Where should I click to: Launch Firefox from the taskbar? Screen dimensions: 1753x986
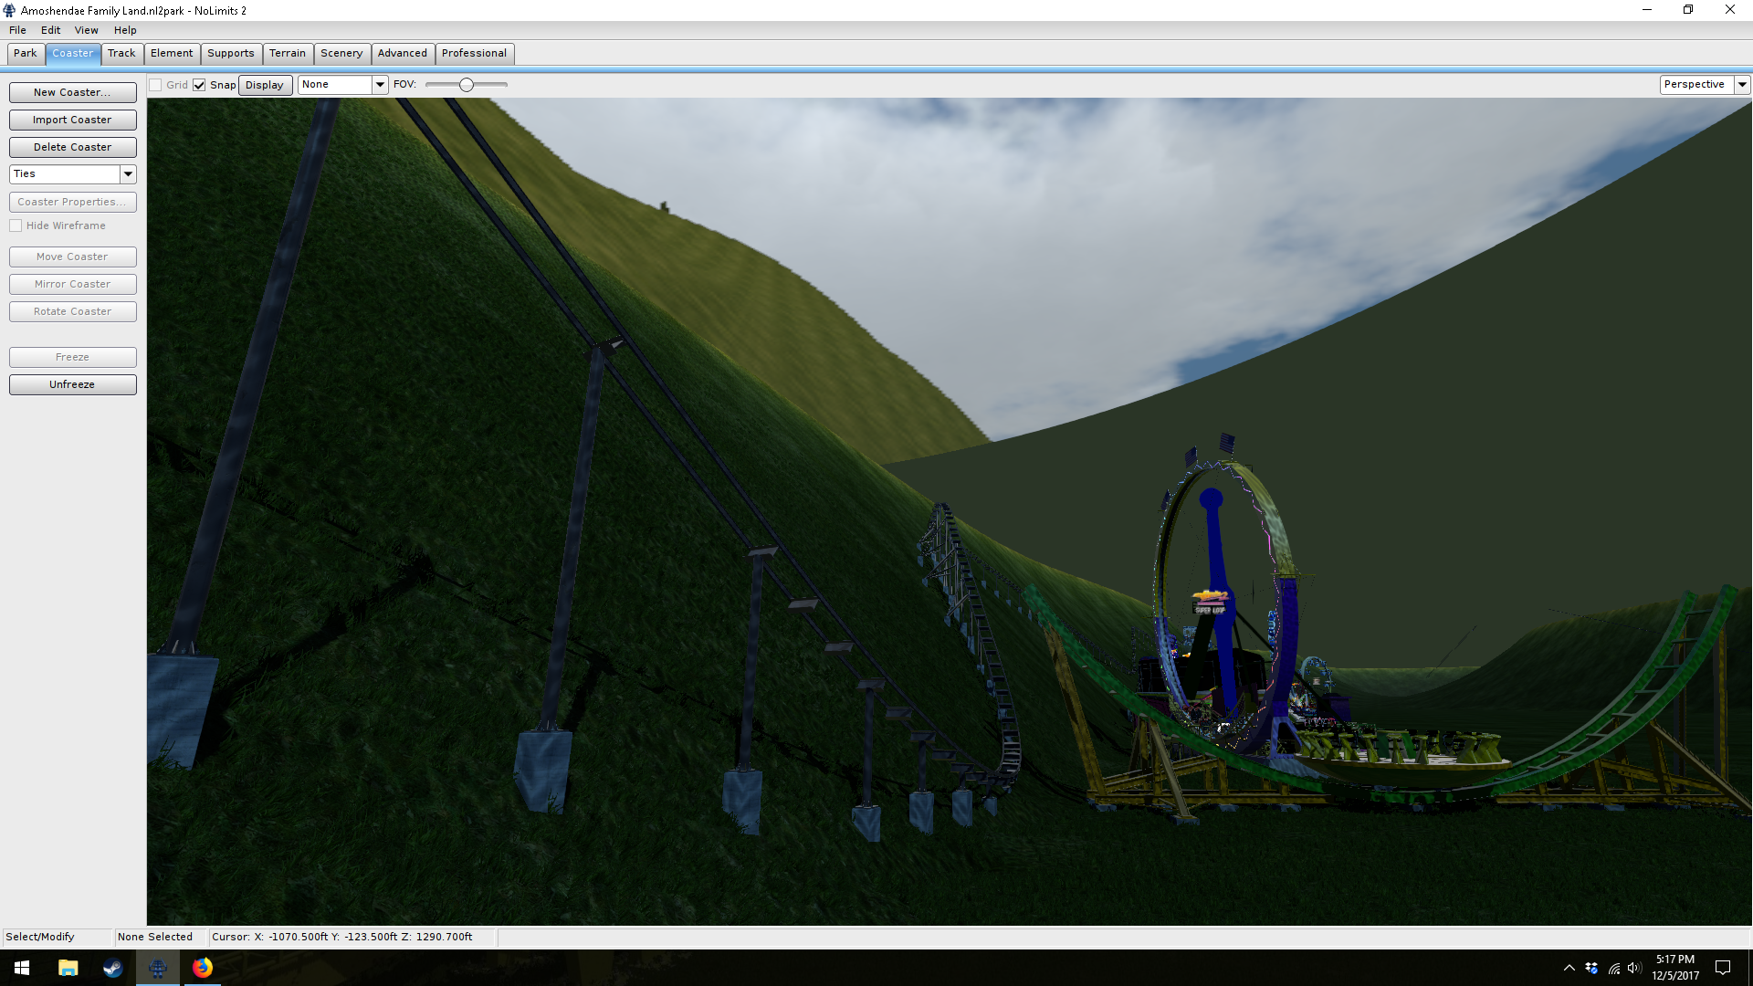[203, 968]
